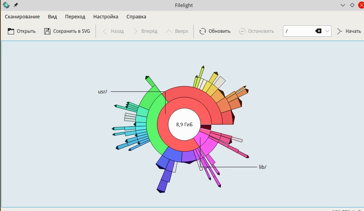Open the Справка menu

[136, 17]
